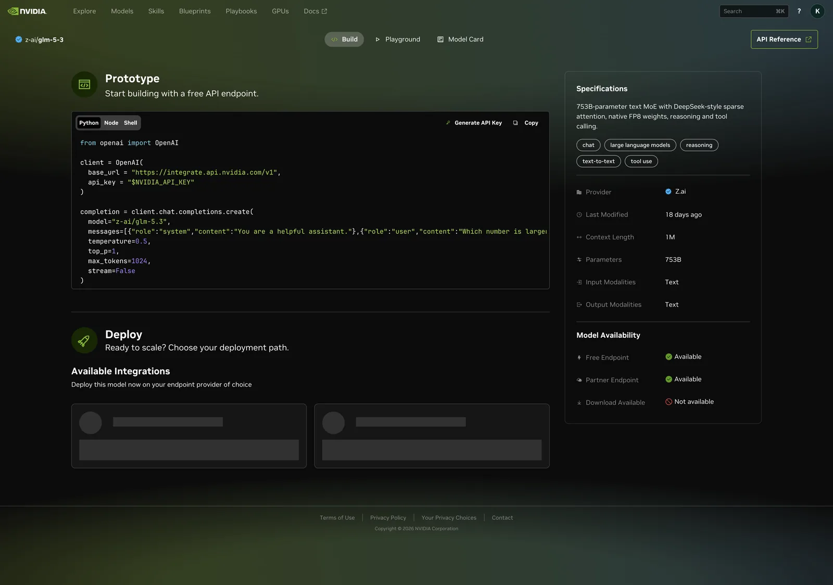Image resolution: width=833 pixels, height=585 pixels.
Task: Click the red Not available icon
Action: tap(668, 402)
